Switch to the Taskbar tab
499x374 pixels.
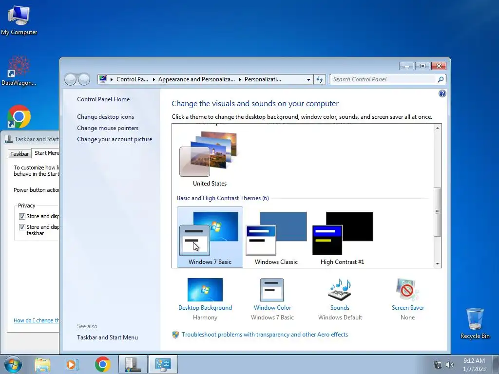(x=19, y=153)
